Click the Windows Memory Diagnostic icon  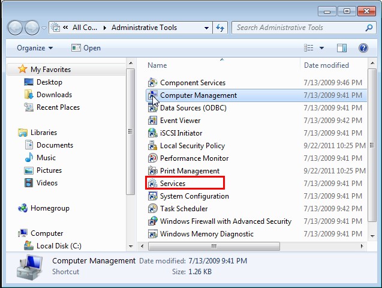153,234
